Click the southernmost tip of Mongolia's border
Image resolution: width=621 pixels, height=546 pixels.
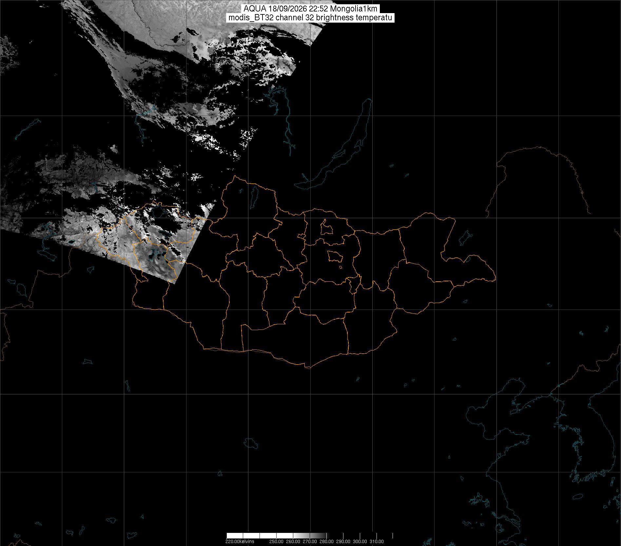click(308, 368)
